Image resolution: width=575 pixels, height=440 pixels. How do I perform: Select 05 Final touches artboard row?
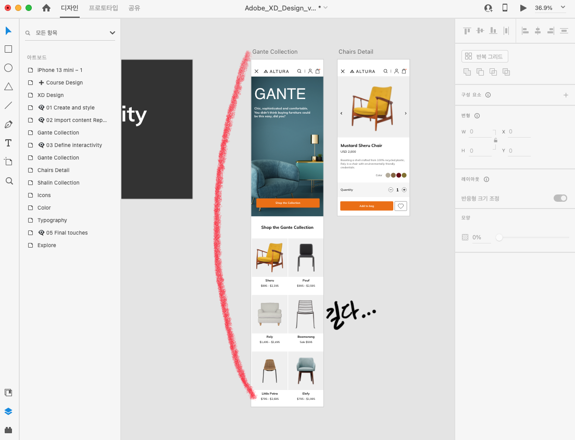click(x=70, y=233)
